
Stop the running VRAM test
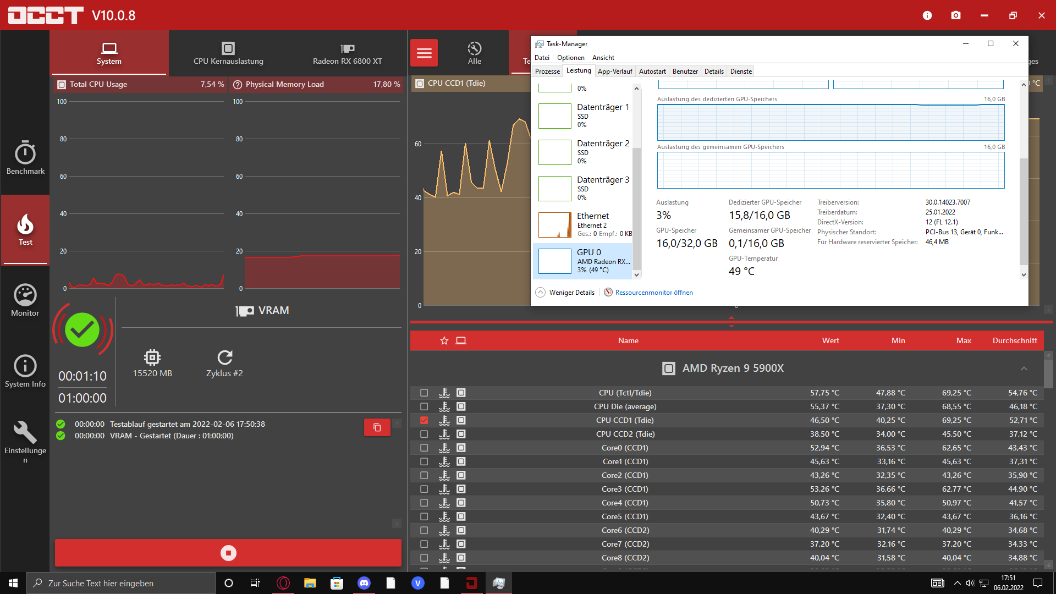[228, 553]
